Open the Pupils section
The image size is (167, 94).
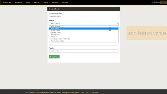pos(27,2)
